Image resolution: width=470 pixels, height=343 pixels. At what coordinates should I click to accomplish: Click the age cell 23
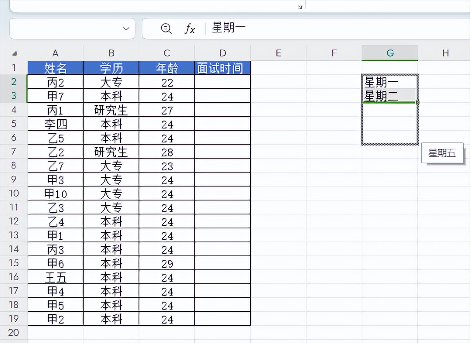click(167, 166)
